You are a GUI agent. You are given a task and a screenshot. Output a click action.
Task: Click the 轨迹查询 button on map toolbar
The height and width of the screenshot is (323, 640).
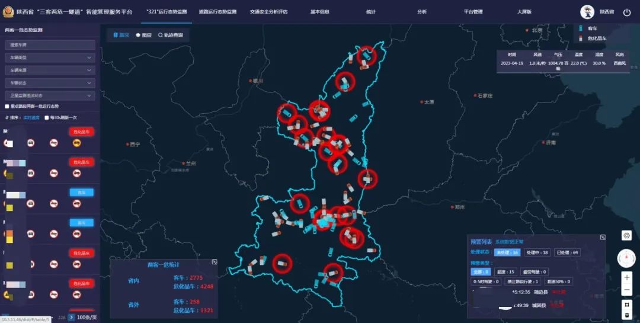[171, 35]
